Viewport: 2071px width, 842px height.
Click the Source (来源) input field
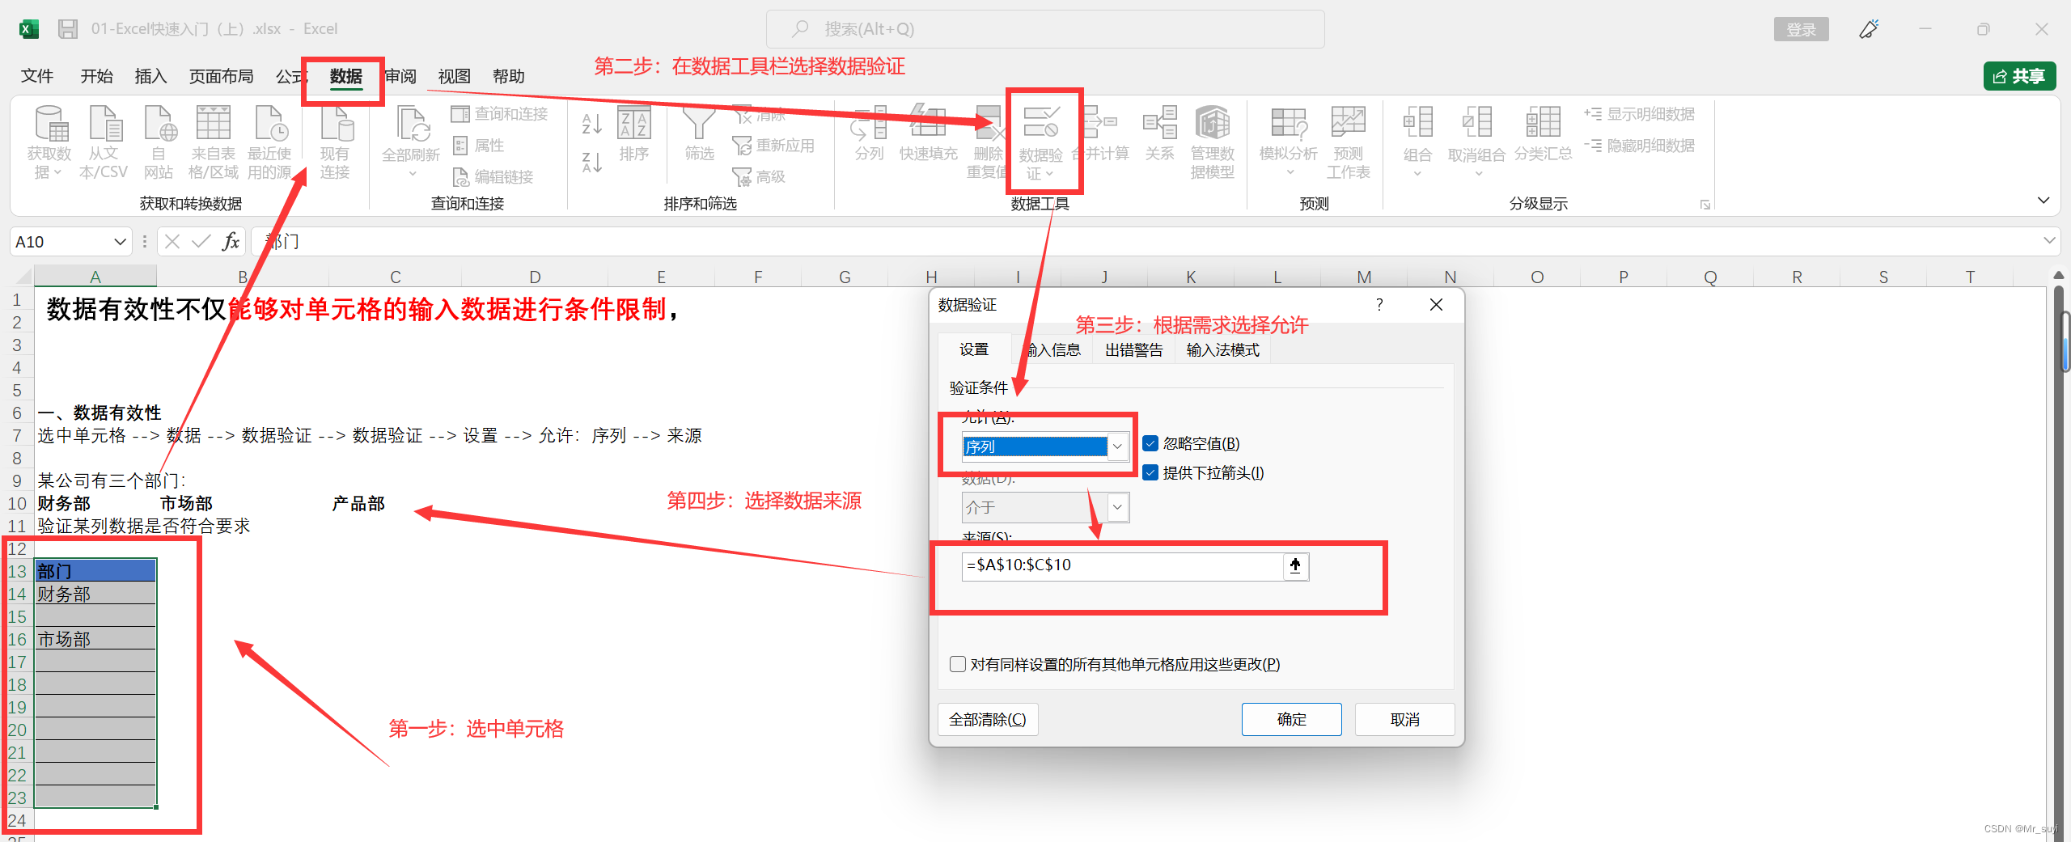pyautogui.click(x=1123, y=565)
